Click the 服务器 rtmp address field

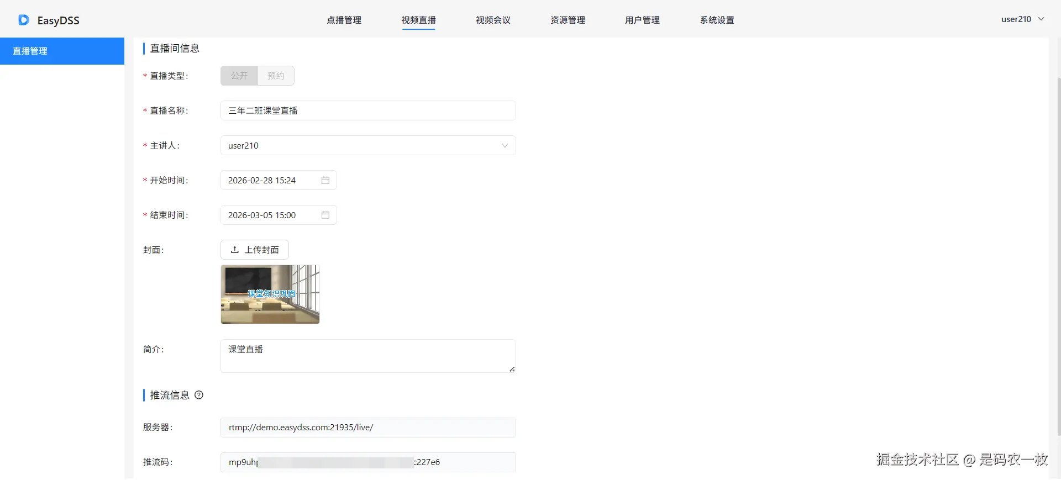368,428
